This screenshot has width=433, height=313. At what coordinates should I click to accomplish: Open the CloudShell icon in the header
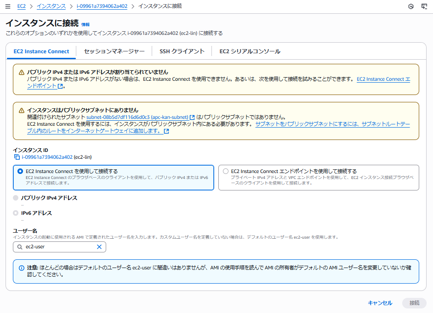coord(424,6)
